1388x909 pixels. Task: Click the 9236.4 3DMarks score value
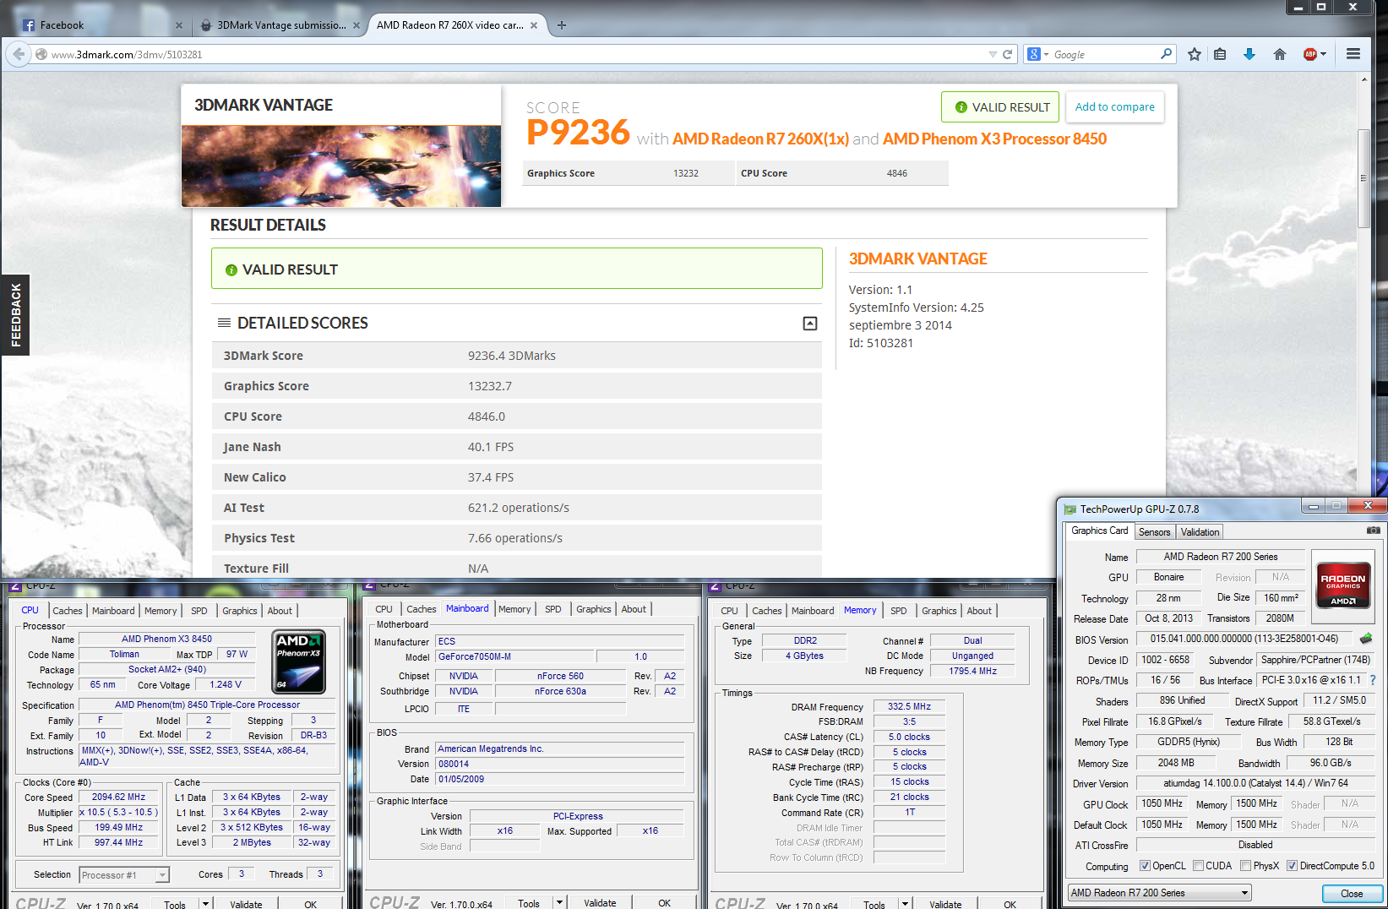[x=512, y=356]
